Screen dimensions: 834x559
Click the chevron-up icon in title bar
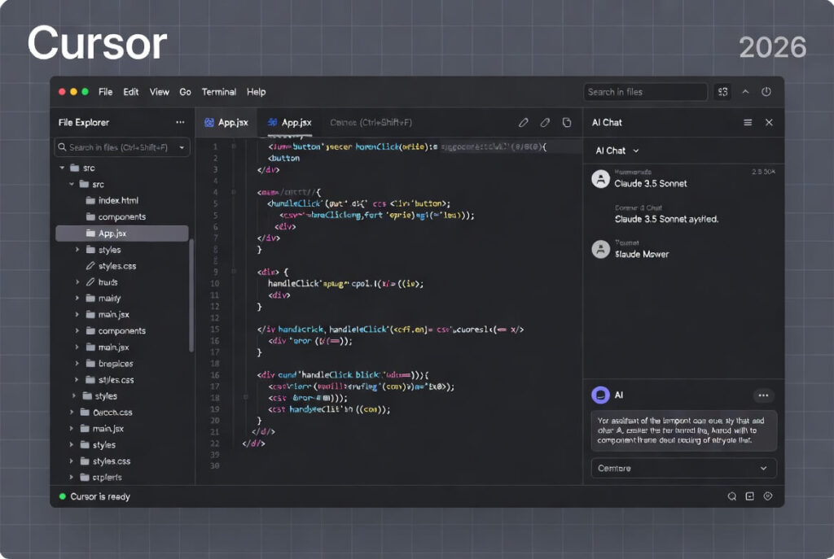click(x=746, y=91)
